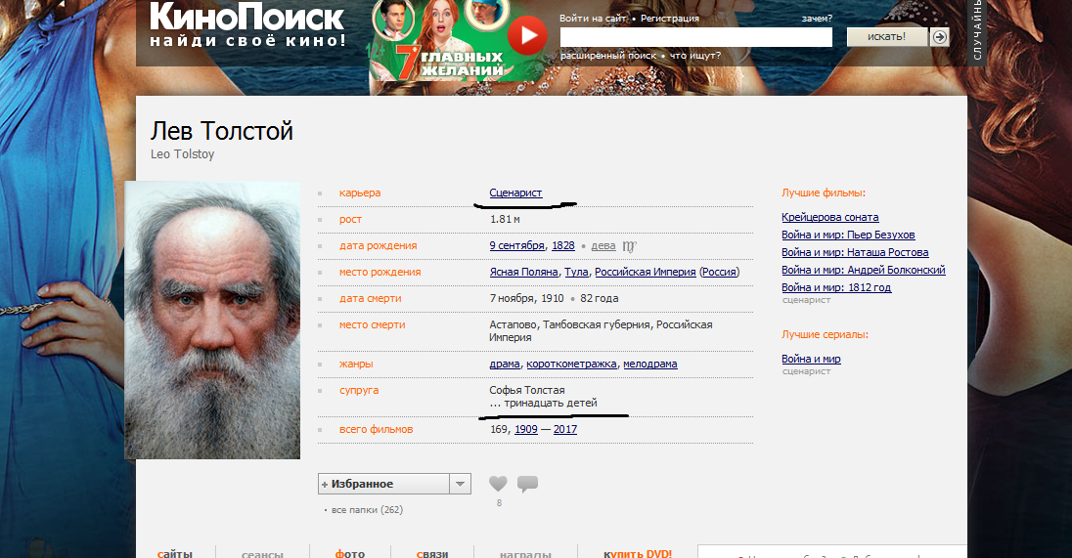The width and height of the screenshot is (1072, 558).
Task: Expand the Избранное dropdown arrow
Action: (460, 484)
